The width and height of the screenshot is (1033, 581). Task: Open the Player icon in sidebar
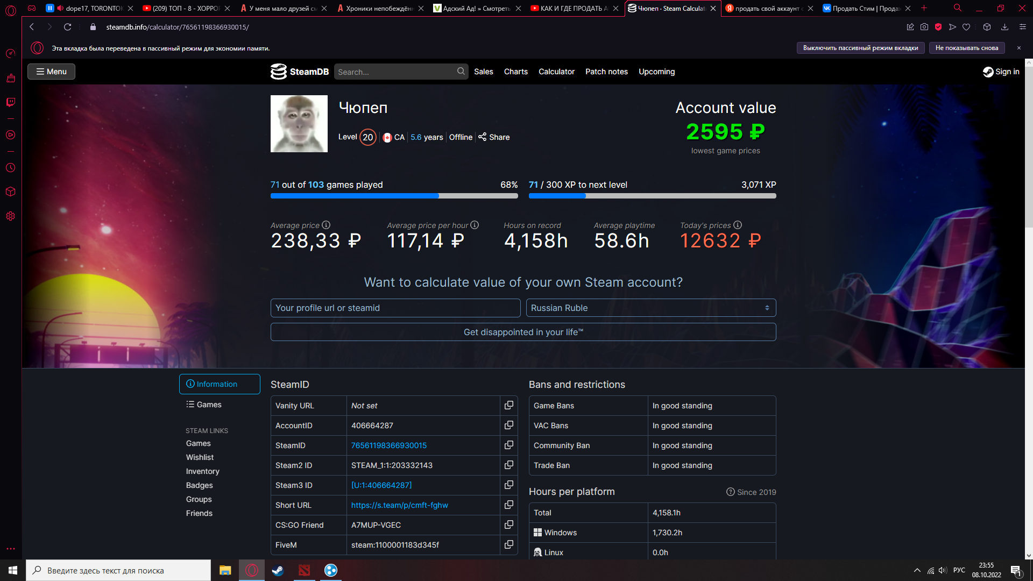[10, 135]
